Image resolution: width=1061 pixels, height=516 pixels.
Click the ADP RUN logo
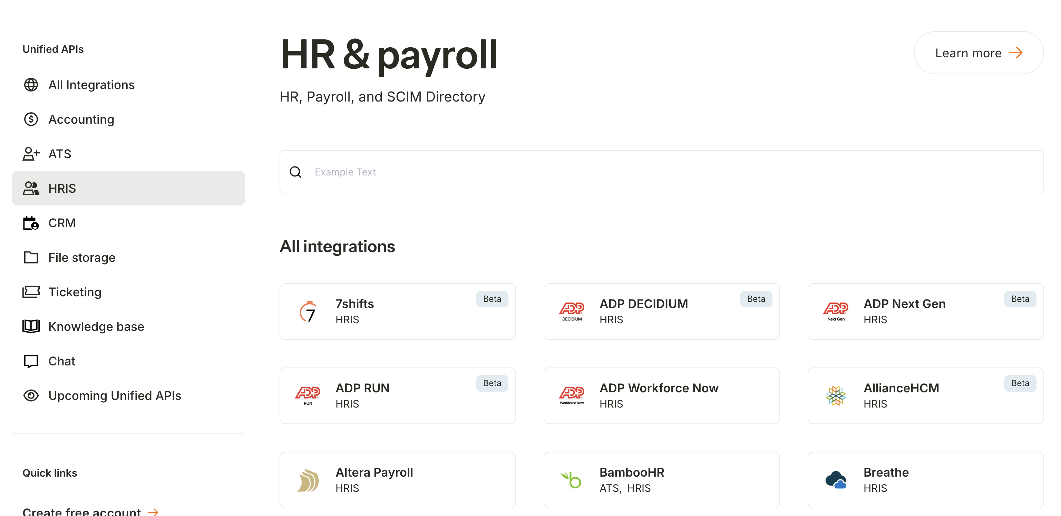(x=308, y=396)
